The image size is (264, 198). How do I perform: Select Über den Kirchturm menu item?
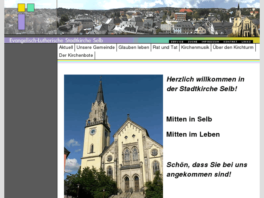pos(233,47)
